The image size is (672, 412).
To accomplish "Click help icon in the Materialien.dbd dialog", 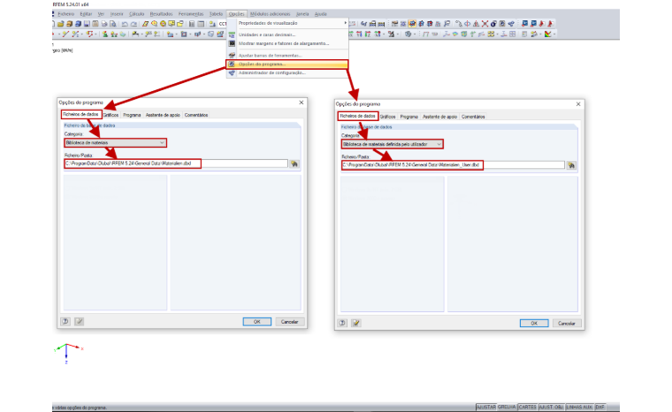I will point(65,321).
